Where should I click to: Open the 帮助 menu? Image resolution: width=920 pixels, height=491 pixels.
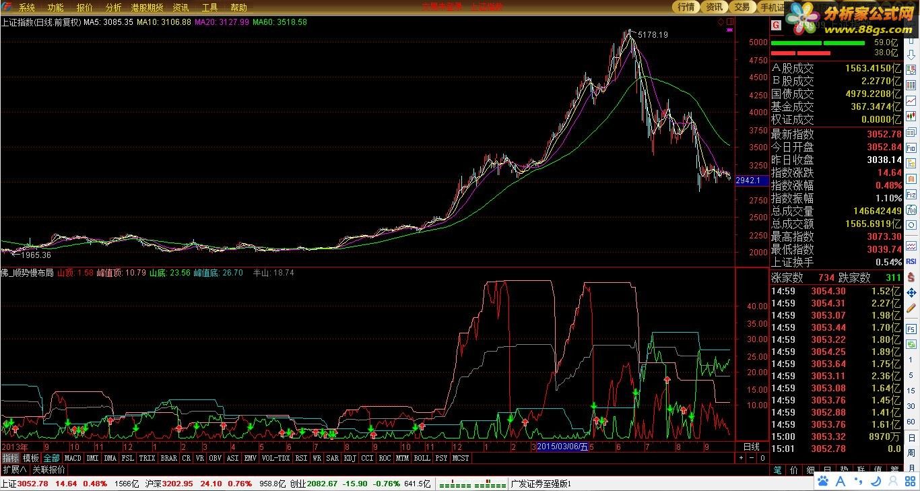238,7
